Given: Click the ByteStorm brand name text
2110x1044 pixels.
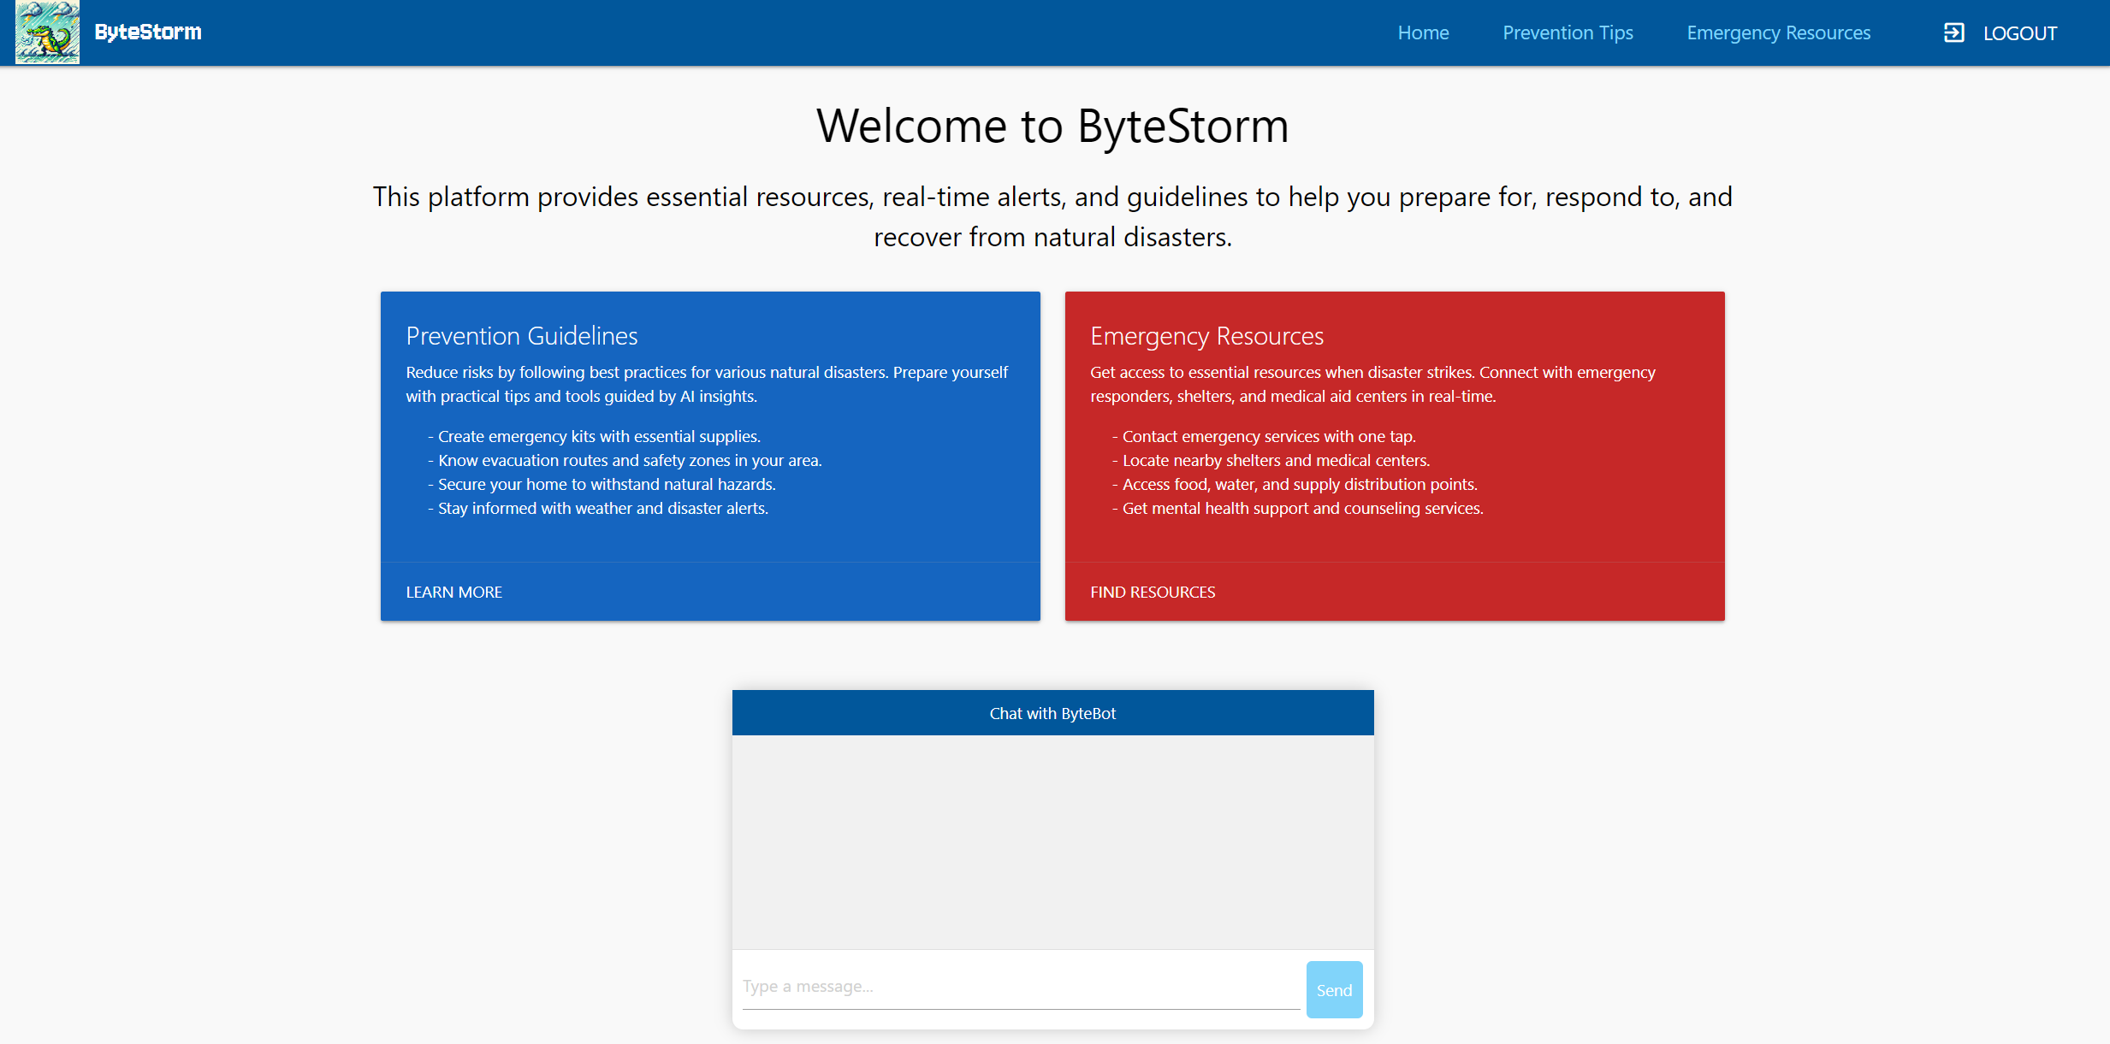Looking at the screenshot, I should click(148, 32).
